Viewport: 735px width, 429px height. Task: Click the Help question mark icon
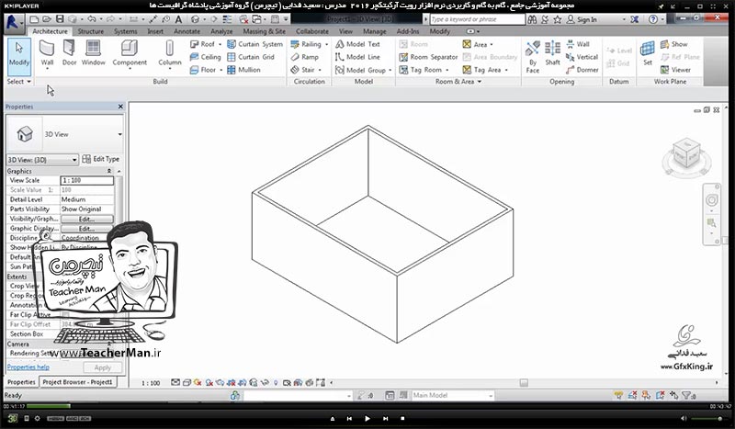click(653, 19)
